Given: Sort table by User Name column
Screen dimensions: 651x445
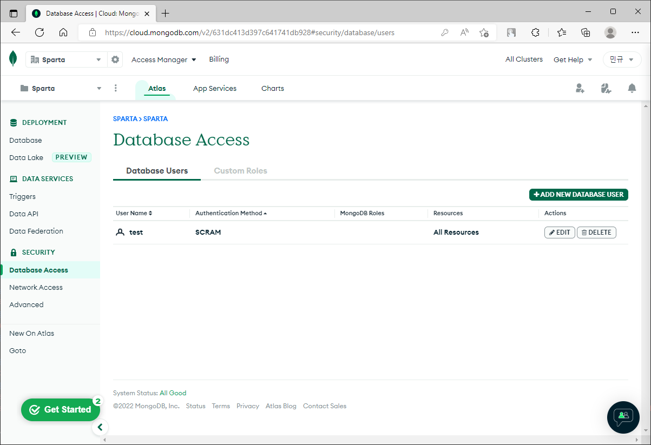Looking at the screenshot, I should (x=134, y=213).
